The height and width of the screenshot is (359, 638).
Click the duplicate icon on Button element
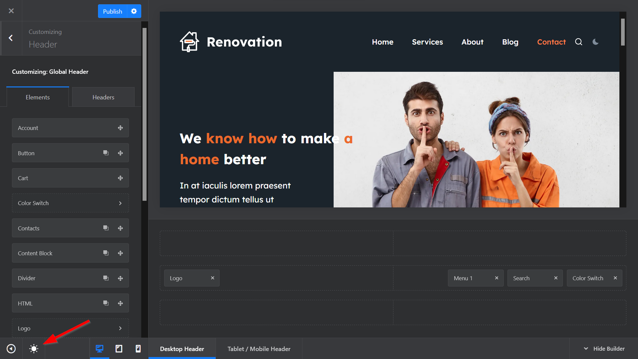click(x=106, y=153)
